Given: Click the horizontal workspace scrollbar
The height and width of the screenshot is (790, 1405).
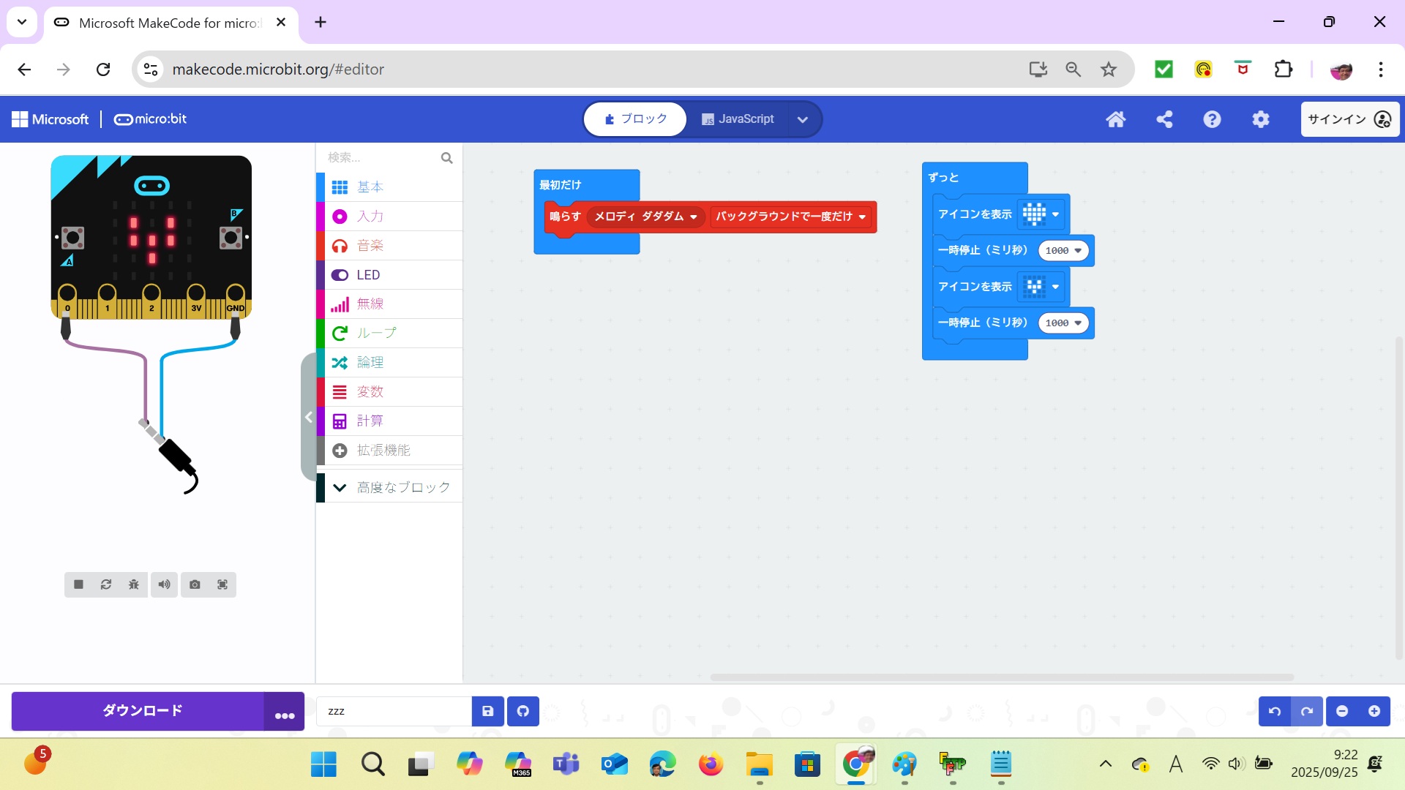Looking at the screenshot, I should 1001,677.
